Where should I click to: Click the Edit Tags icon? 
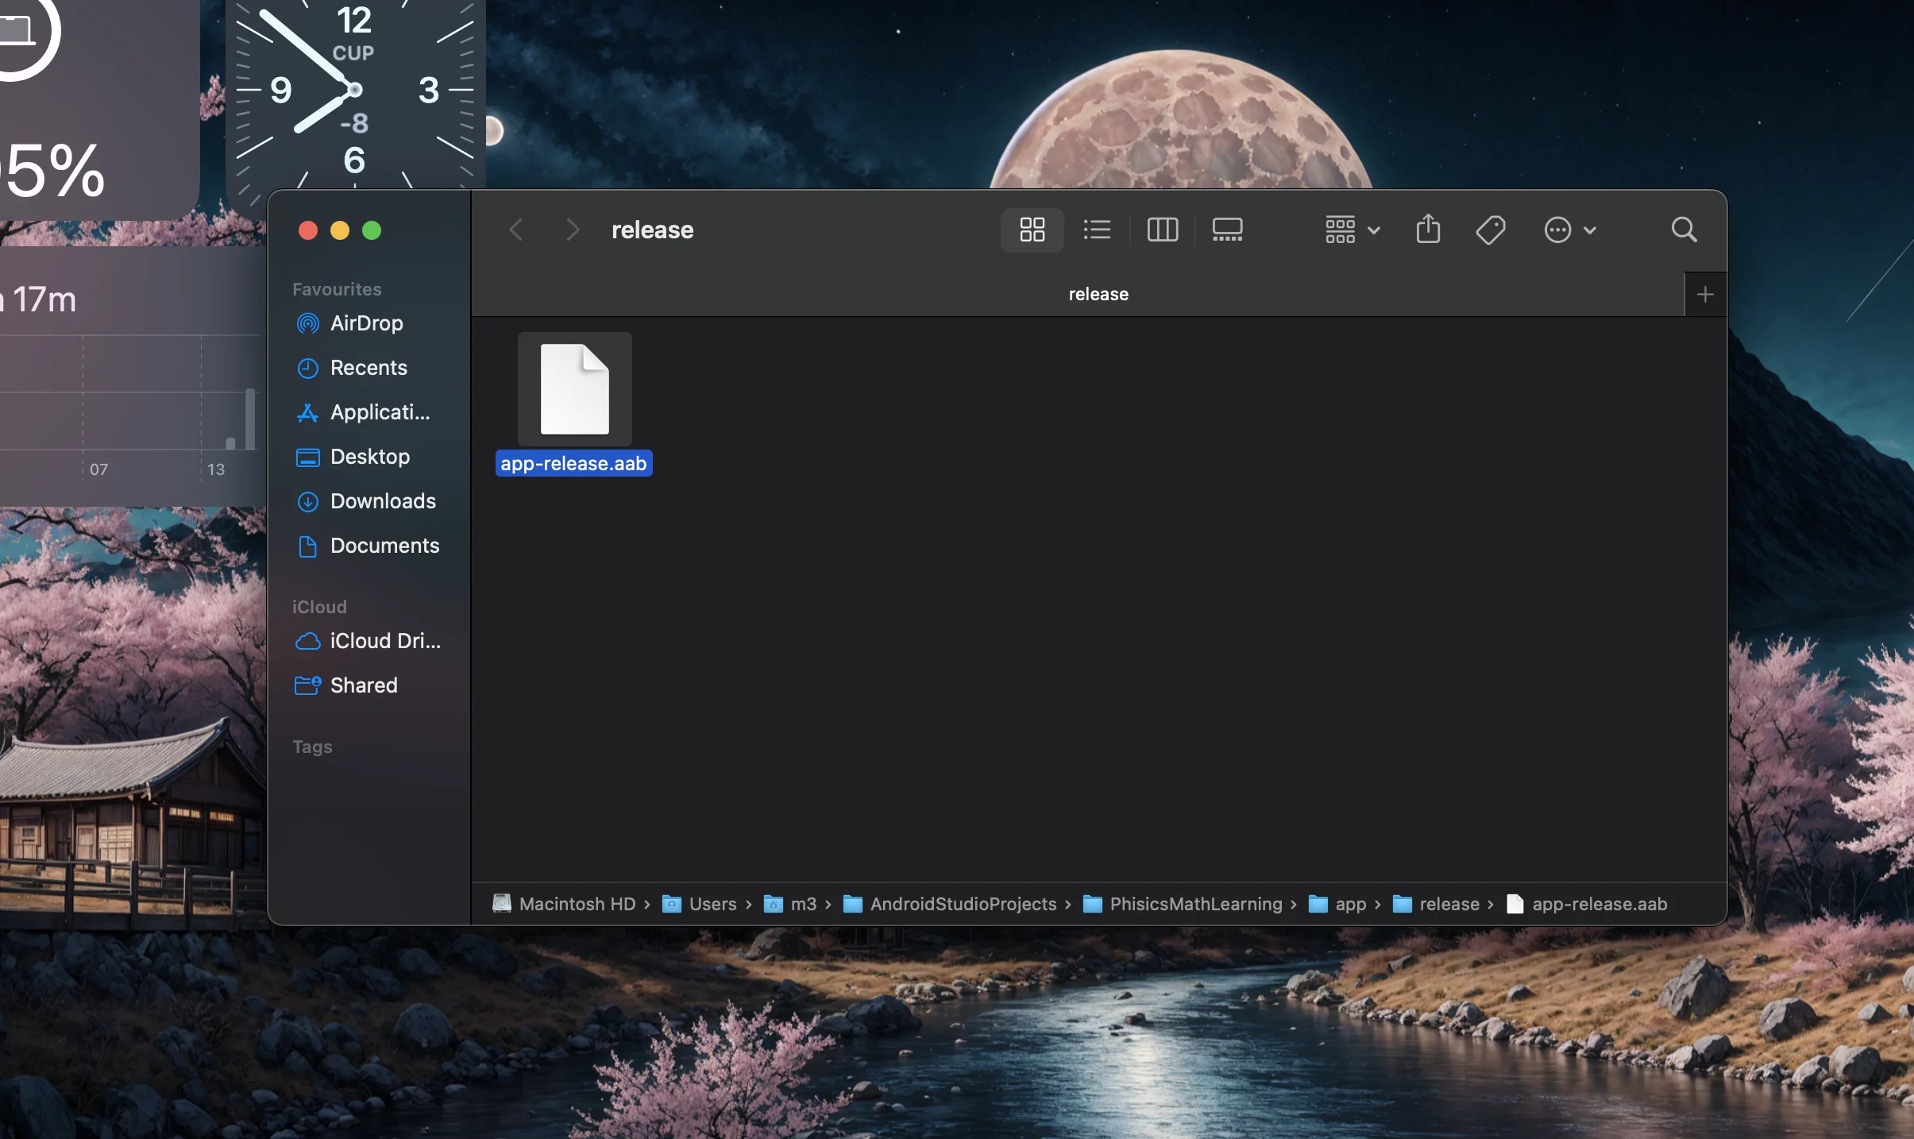click(1491, 230)
